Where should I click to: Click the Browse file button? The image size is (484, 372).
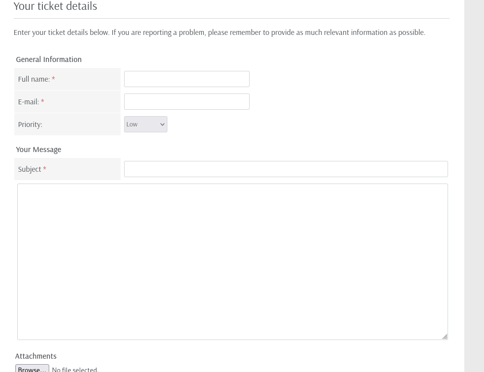click(32, 369)
